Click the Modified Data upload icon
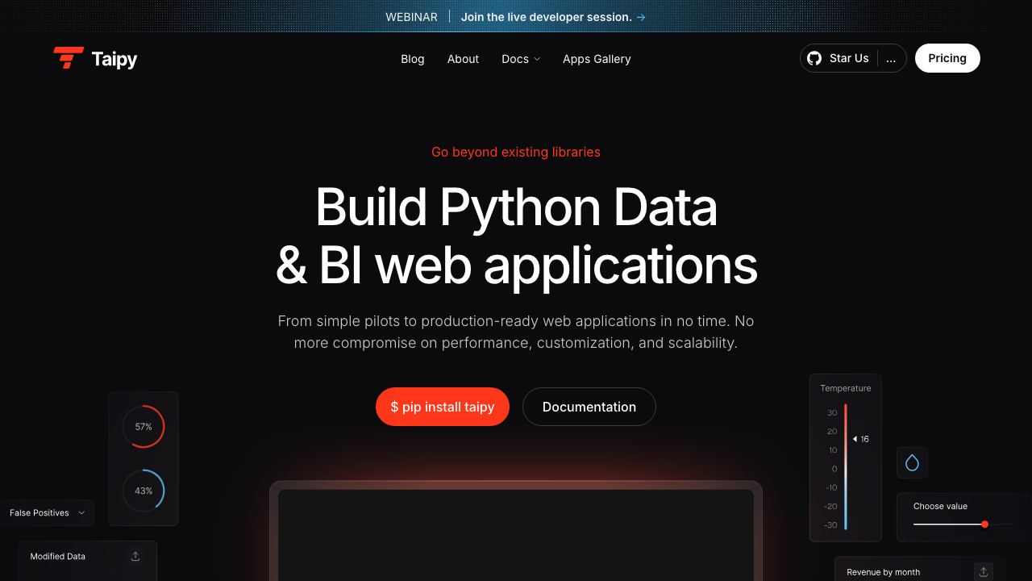Screen dimensions: 1032x581 point(135,556)
